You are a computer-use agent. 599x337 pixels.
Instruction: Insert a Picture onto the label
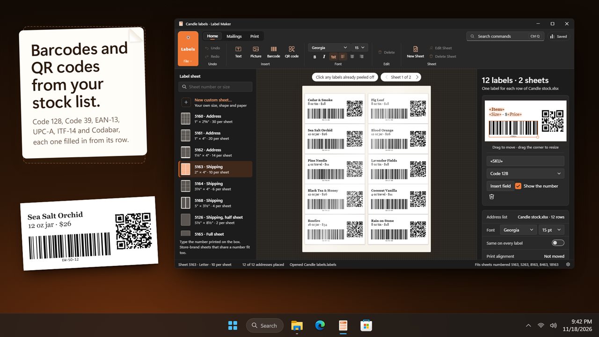(x=256, y=51)
